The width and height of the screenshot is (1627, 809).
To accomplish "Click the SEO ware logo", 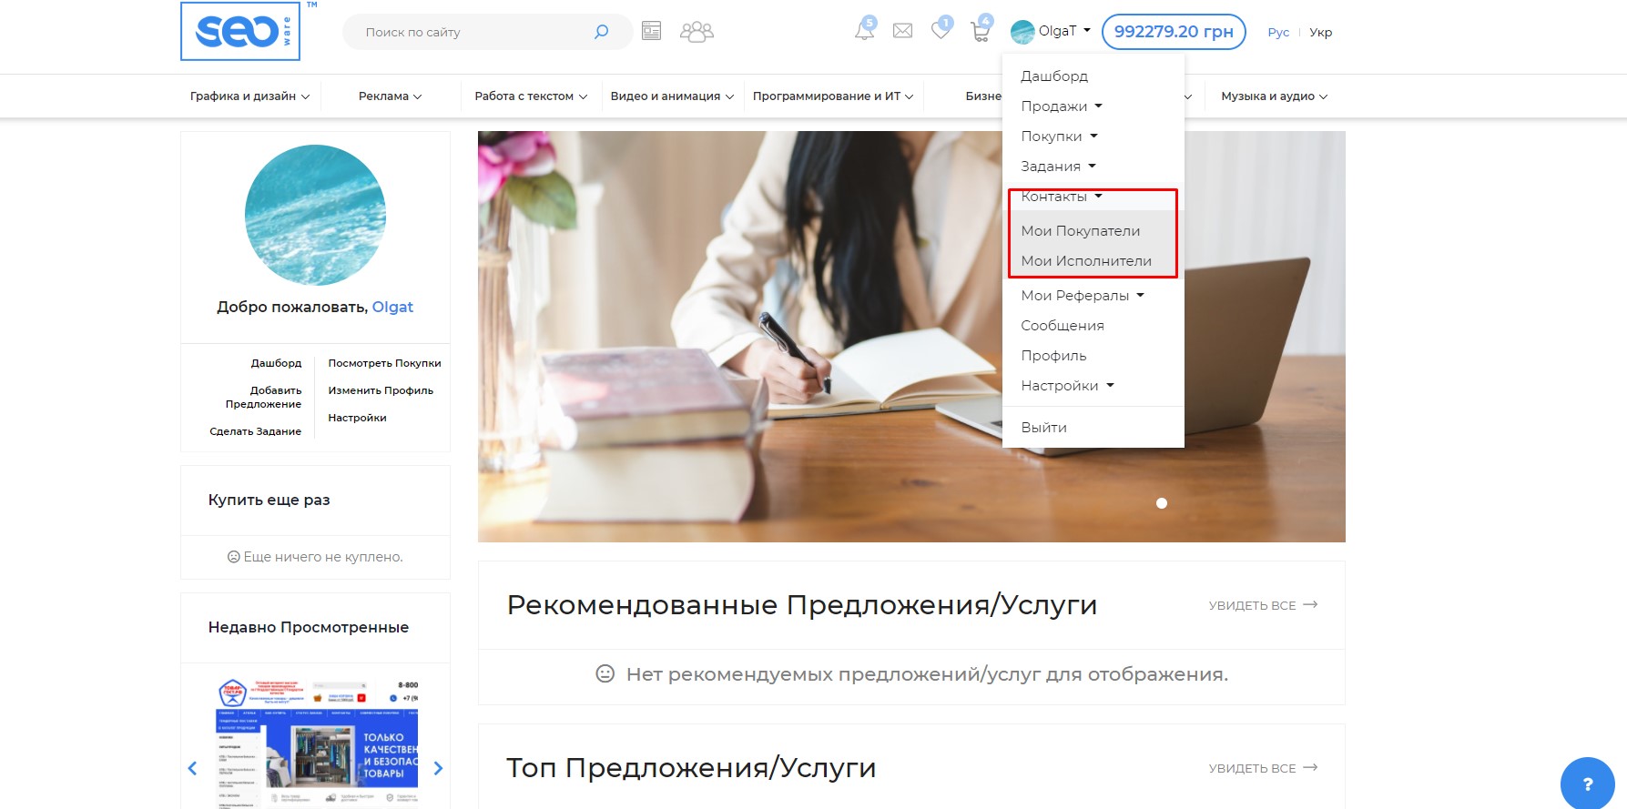I will tap(240, 32).
